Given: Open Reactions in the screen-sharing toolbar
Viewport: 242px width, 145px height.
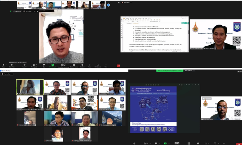Looking at the screenshot, I should 198,144.
